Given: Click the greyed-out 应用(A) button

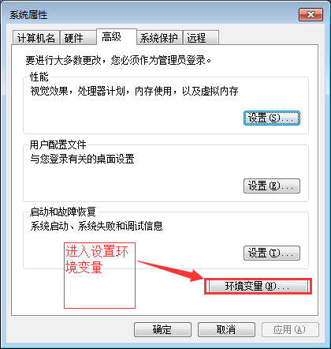Looking at the screenshot, I should [x=290, y=329].
